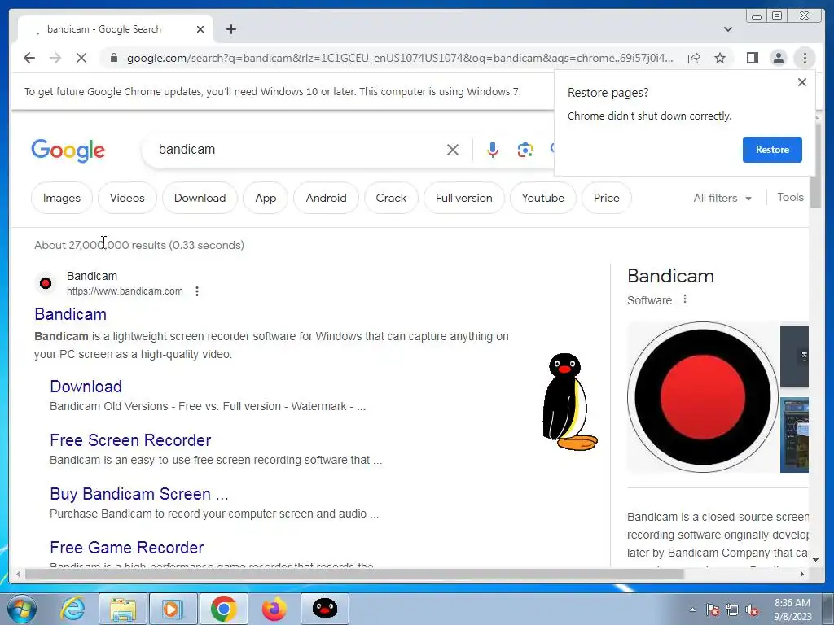
Task: Open a new tab with the plus button
Action: coord(230,29)
